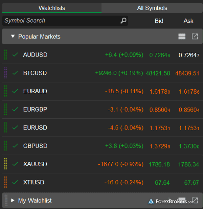Click Popular Markets layout view icon
The height and width of the screenshot is (209, 203).
[x=182, y=37]
